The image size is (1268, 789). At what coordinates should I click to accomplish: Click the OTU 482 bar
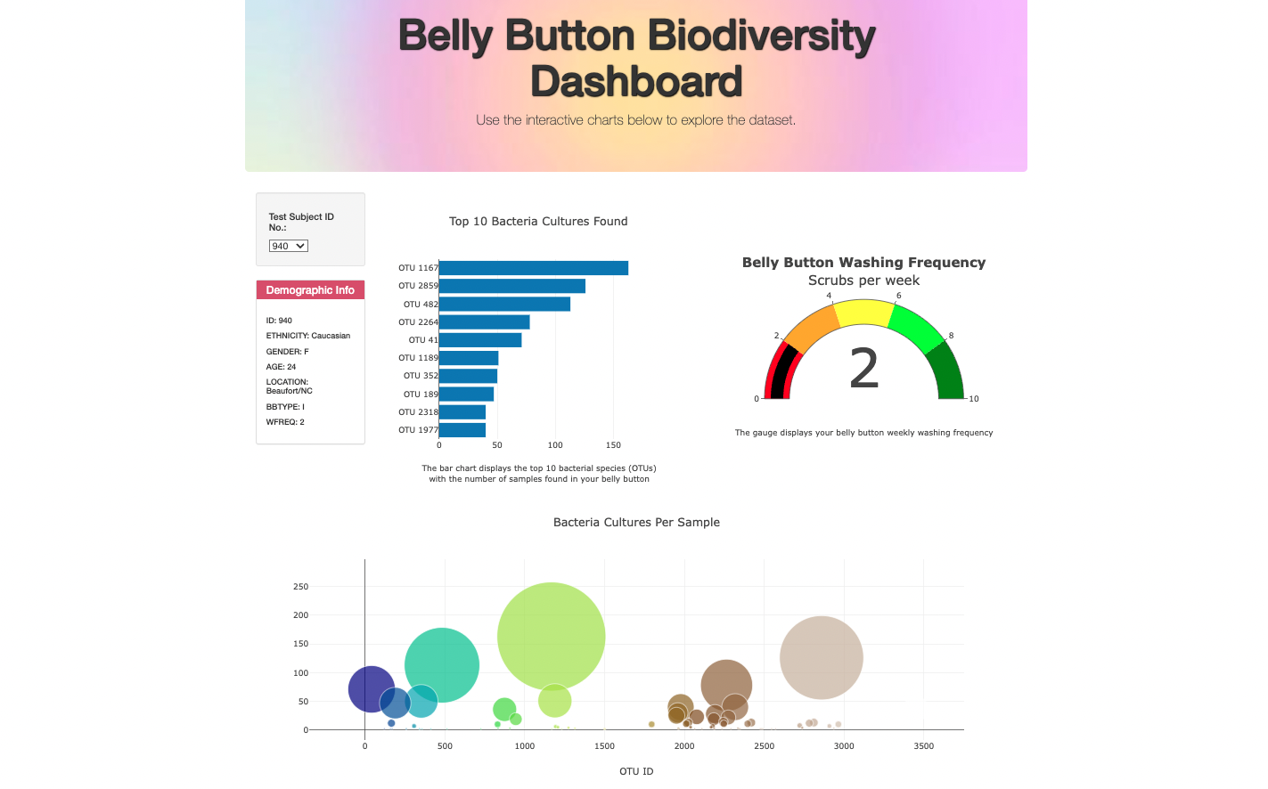point(504,303)
